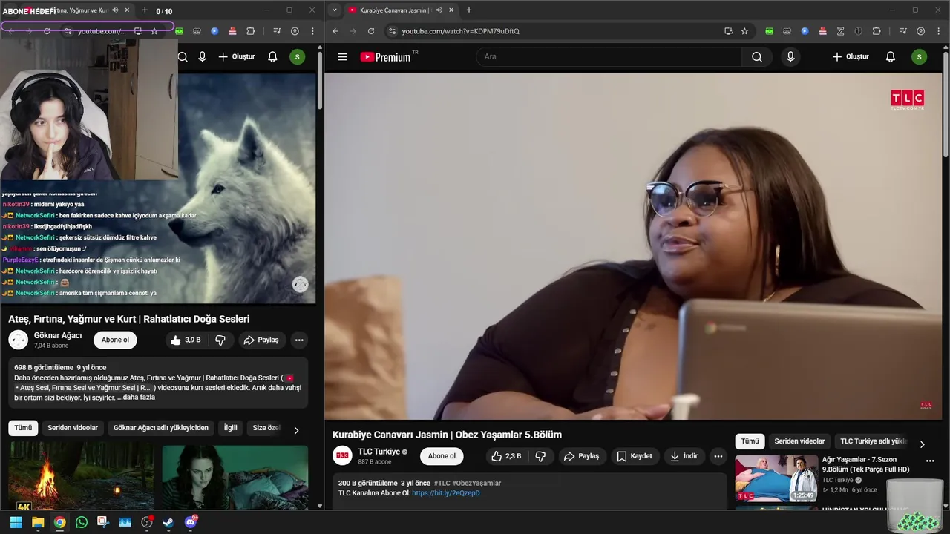Reload page in right Chrome window

click(x=371, y=31)
